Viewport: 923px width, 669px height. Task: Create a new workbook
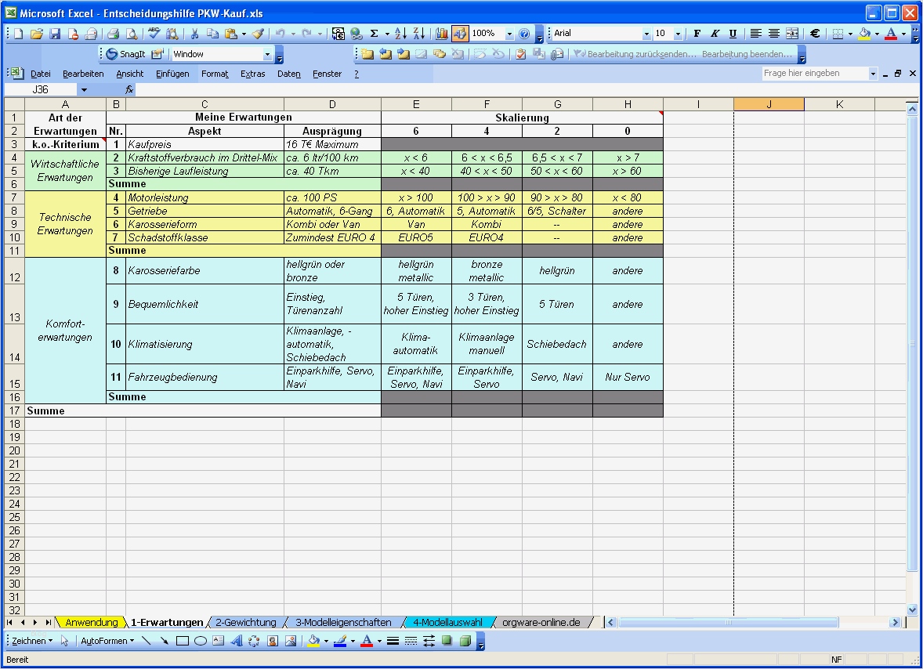coord(18,34)
